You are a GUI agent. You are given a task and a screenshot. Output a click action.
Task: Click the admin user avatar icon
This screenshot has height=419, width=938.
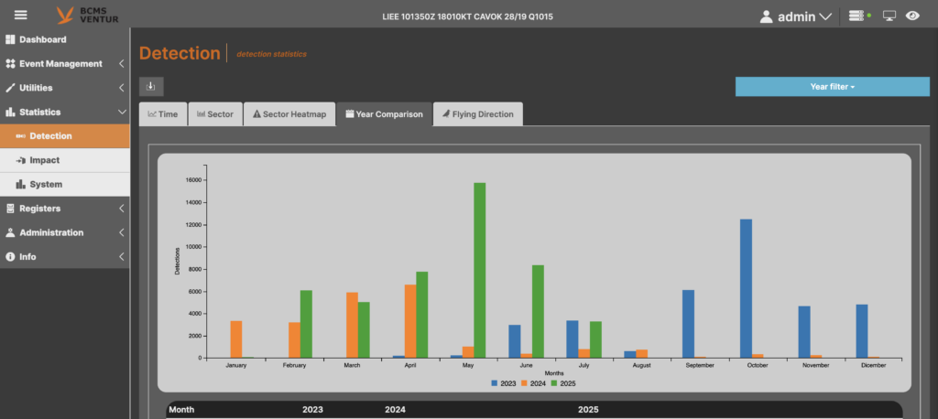click(x=767, y=16)
